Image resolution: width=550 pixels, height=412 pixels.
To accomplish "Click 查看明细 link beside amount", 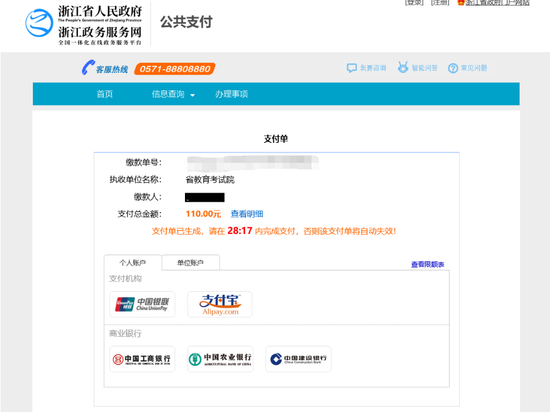I will click(246, 214).
